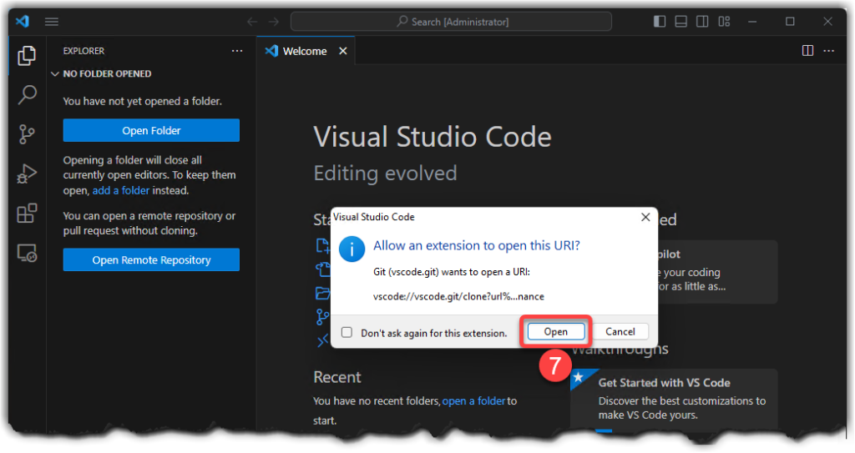
Task: Toggle the bottom panel layout icon
Action: (680, 21)
